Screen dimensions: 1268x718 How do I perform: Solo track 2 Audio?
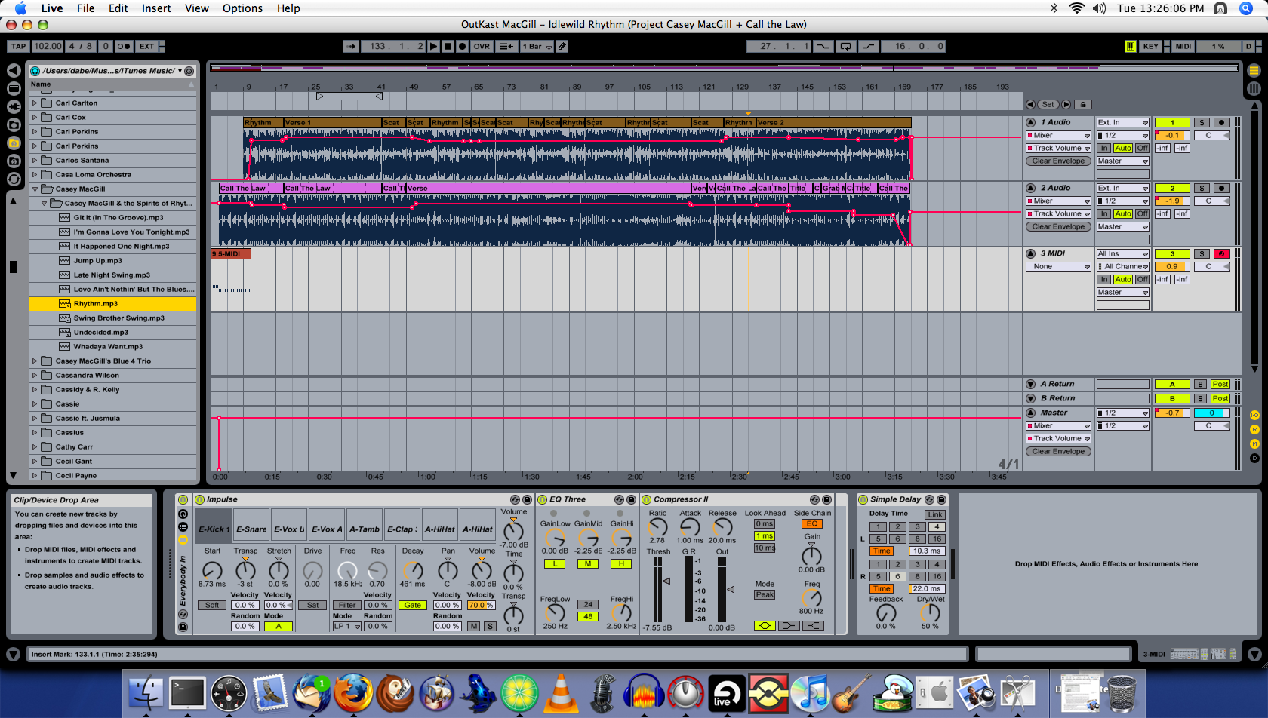pos(1202,188)
